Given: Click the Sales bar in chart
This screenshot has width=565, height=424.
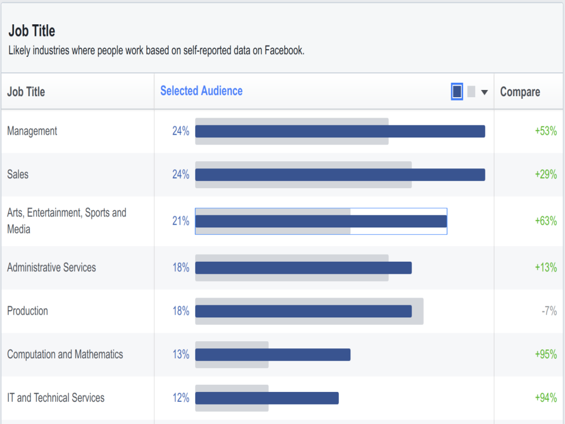Looking at the screenshot, I should tap(340, 175).
